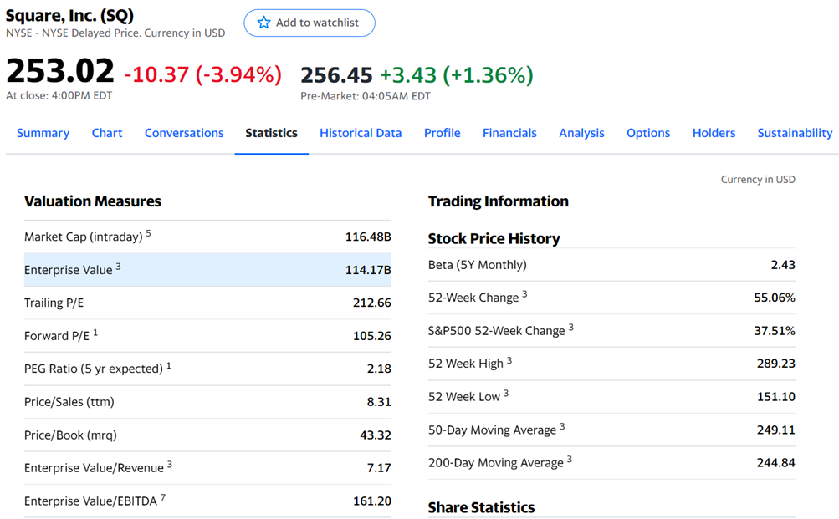The height and width of the screenshot is (519, 839).
Task: Switch to the Chart tab
Action: 107,133
